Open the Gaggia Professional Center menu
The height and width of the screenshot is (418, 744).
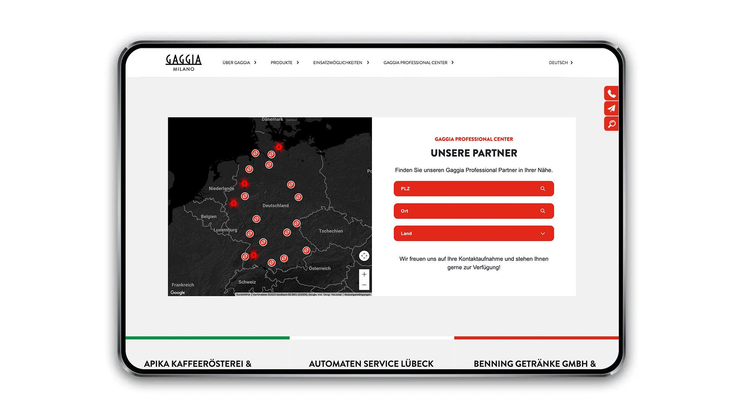click(x=415, y=63)
